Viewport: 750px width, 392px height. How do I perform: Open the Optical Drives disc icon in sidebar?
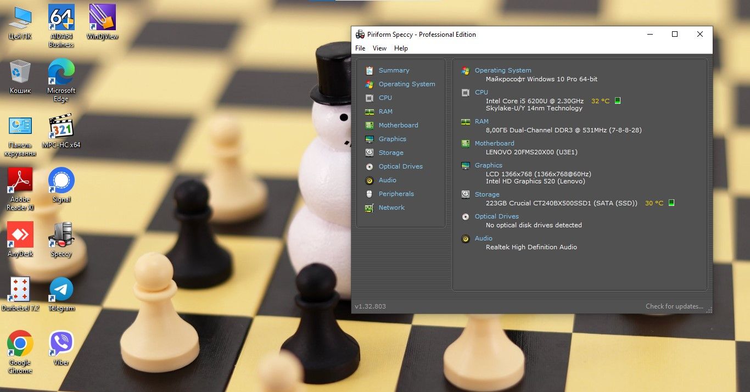coord(370,166)
